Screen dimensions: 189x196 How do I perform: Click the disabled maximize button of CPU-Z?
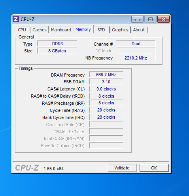[150, 19]
